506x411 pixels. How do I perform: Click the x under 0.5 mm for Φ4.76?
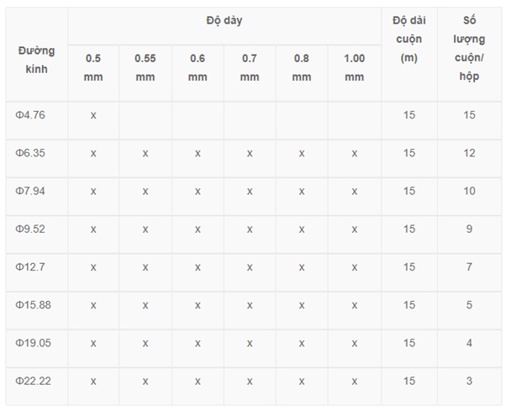pyautogui.click(x=93, y=114)
